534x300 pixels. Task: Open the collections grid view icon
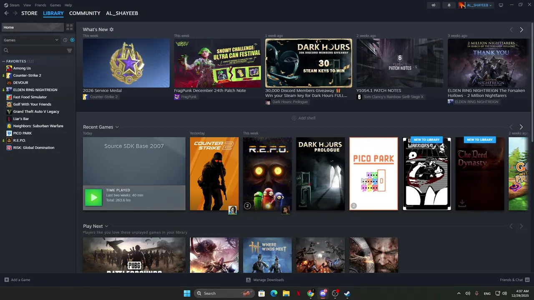[70, 27]
